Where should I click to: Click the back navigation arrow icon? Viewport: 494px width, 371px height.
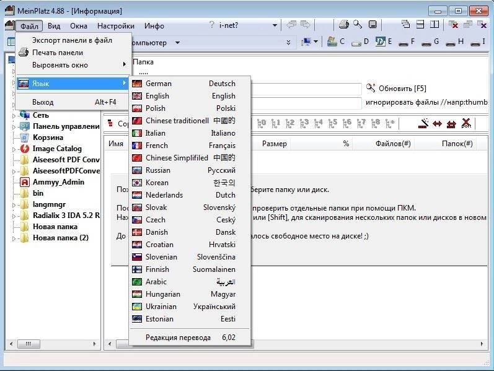291,25
